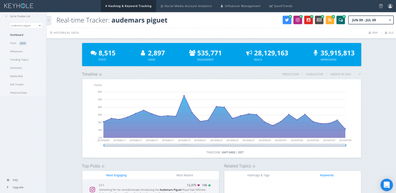Click the 8,515 POSTS stat
Image resolution: width=396 pixels, height=193 pixels.
pyautogui.click(x=103, y=55)
